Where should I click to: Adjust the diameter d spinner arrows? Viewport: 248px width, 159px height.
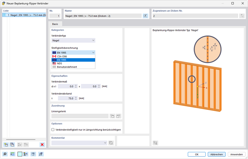pyautogui.click(x=76, y=86)
